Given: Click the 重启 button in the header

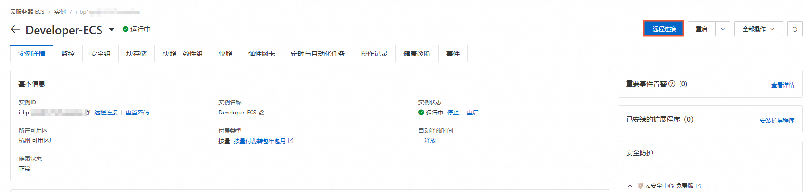Looking at the screenshot, I should (702, 29).
